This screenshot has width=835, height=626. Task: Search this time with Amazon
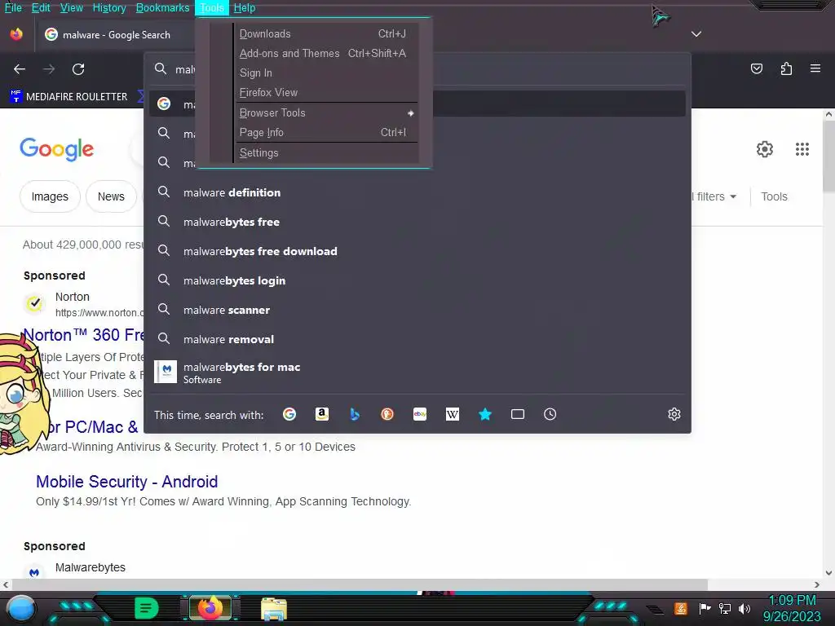tap(321, 414)
